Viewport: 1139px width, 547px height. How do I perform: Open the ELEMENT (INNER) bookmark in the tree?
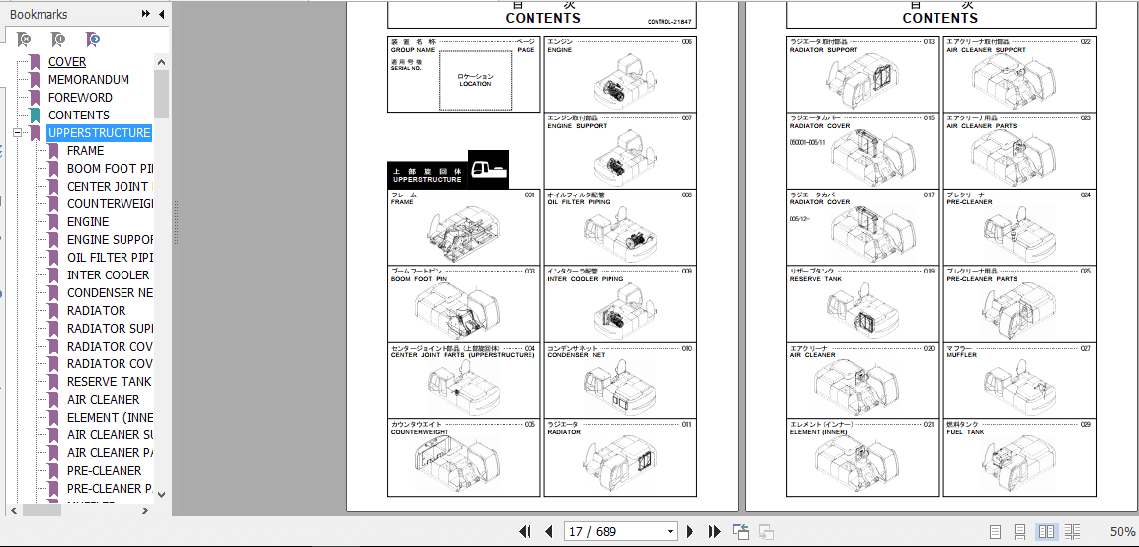[110, 417]
